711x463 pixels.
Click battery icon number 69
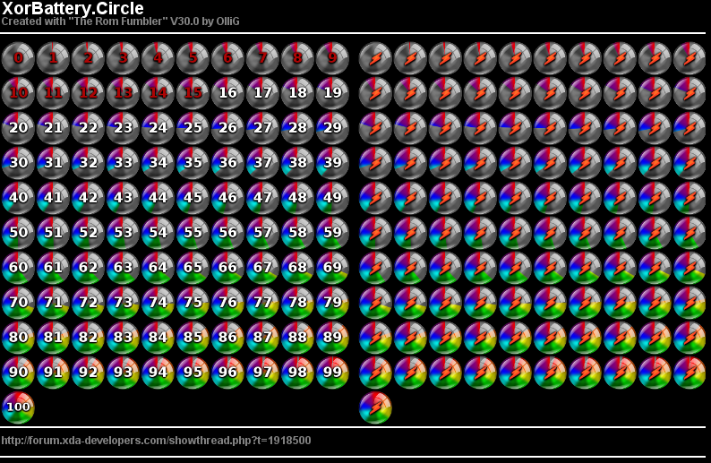[x=332, y=268]
